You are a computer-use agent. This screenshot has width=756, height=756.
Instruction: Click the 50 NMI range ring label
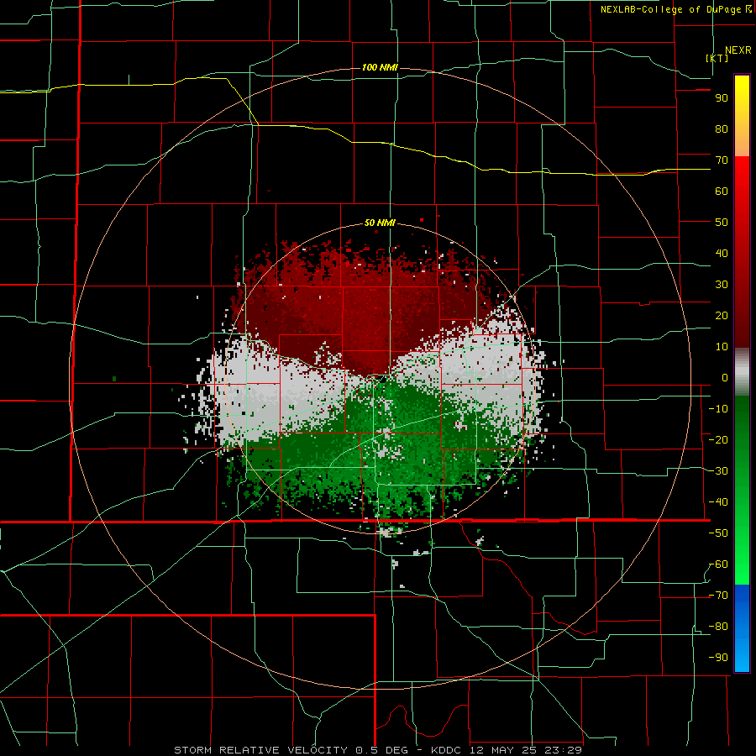click(x=380, y=223)
